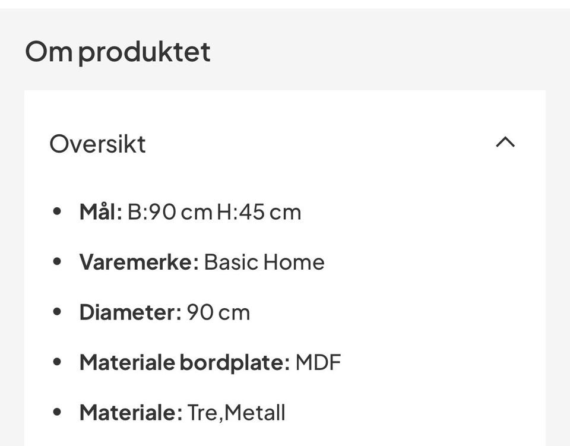Open the Basic Home brand text

(264, 262)
